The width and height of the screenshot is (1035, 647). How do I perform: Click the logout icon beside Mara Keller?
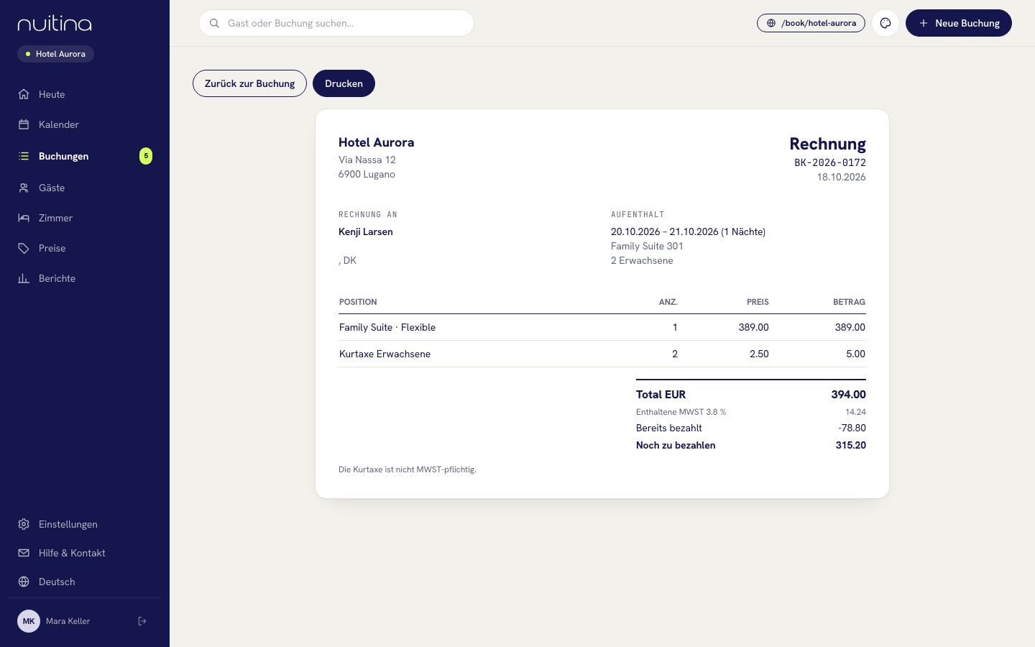(142, 621)
